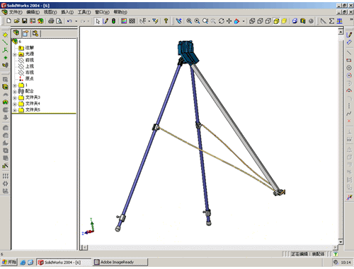Open the 编辑 (Edit) menu
Viewport: 354px width, 269px height.
click(x=33, y=12)
